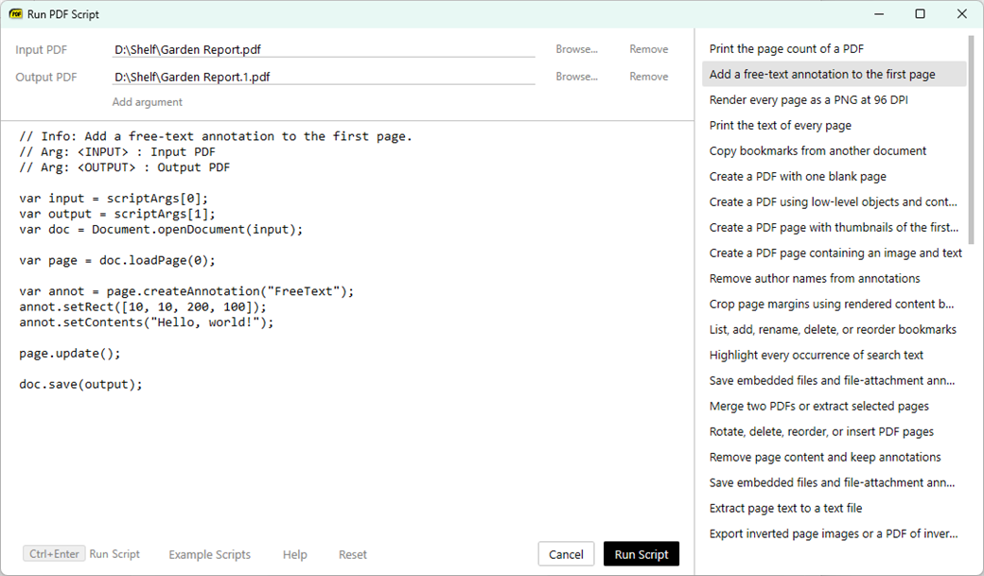Select 'Render every page as a PNG at 96 DPI'
Screen dimensions: 984x576
pos(834,99)
